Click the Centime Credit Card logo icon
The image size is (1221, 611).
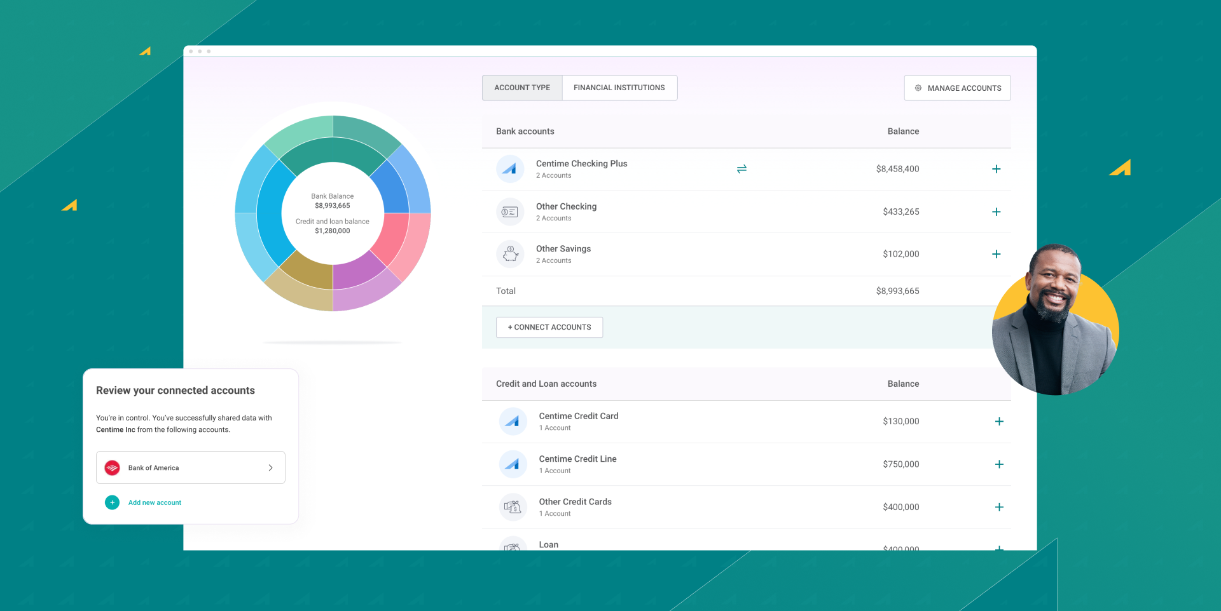point(513,421)
